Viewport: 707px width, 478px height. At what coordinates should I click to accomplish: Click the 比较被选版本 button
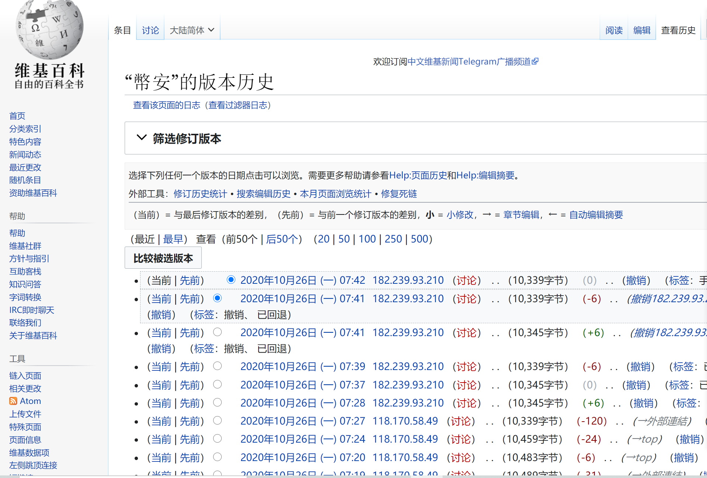pyautogui.click(x=163, y=258)
